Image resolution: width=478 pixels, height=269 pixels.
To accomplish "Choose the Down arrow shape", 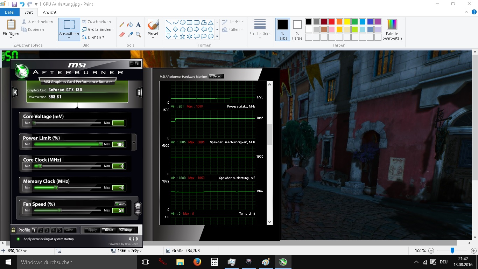I will click(168, 36).
